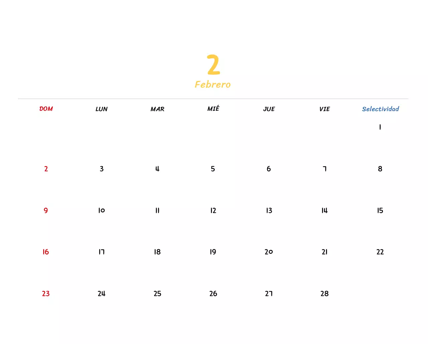Select date 4 in the MAR column
The width and height of the screenshot is (428, 344).
tap(157, 169)
